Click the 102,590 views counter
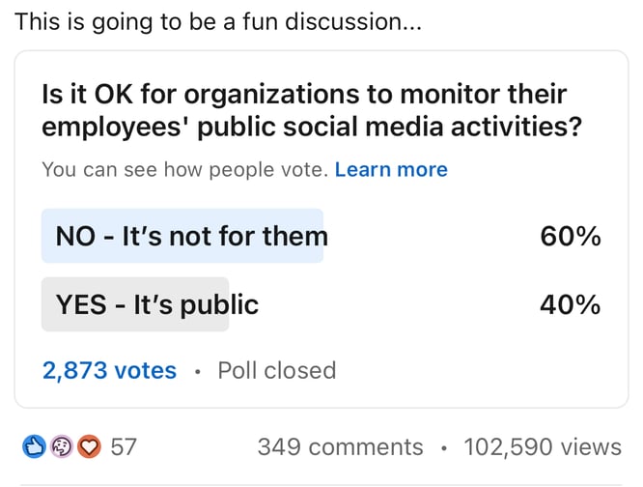The width and height of the screenshot is (643, 487). click(543, 446)
